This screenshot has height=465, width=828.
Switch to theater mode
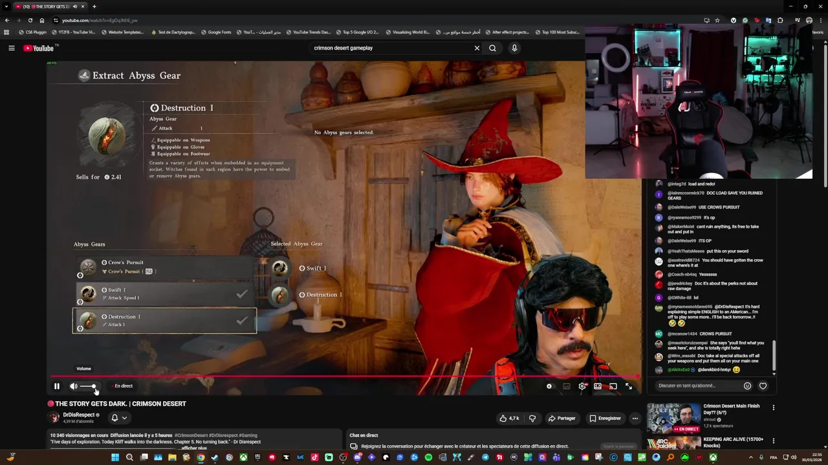598,386
